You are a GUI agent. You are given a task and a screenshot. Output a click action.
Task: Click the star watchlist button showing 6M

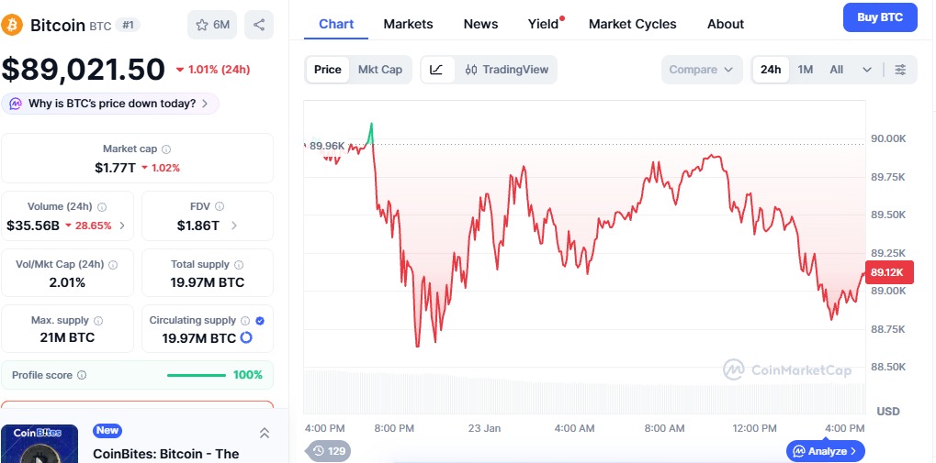[x=212, y=25]
